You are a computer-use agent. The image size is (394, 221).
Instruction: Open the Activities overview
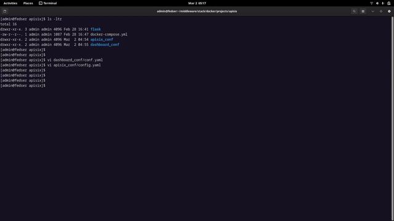tap(10, 3)
